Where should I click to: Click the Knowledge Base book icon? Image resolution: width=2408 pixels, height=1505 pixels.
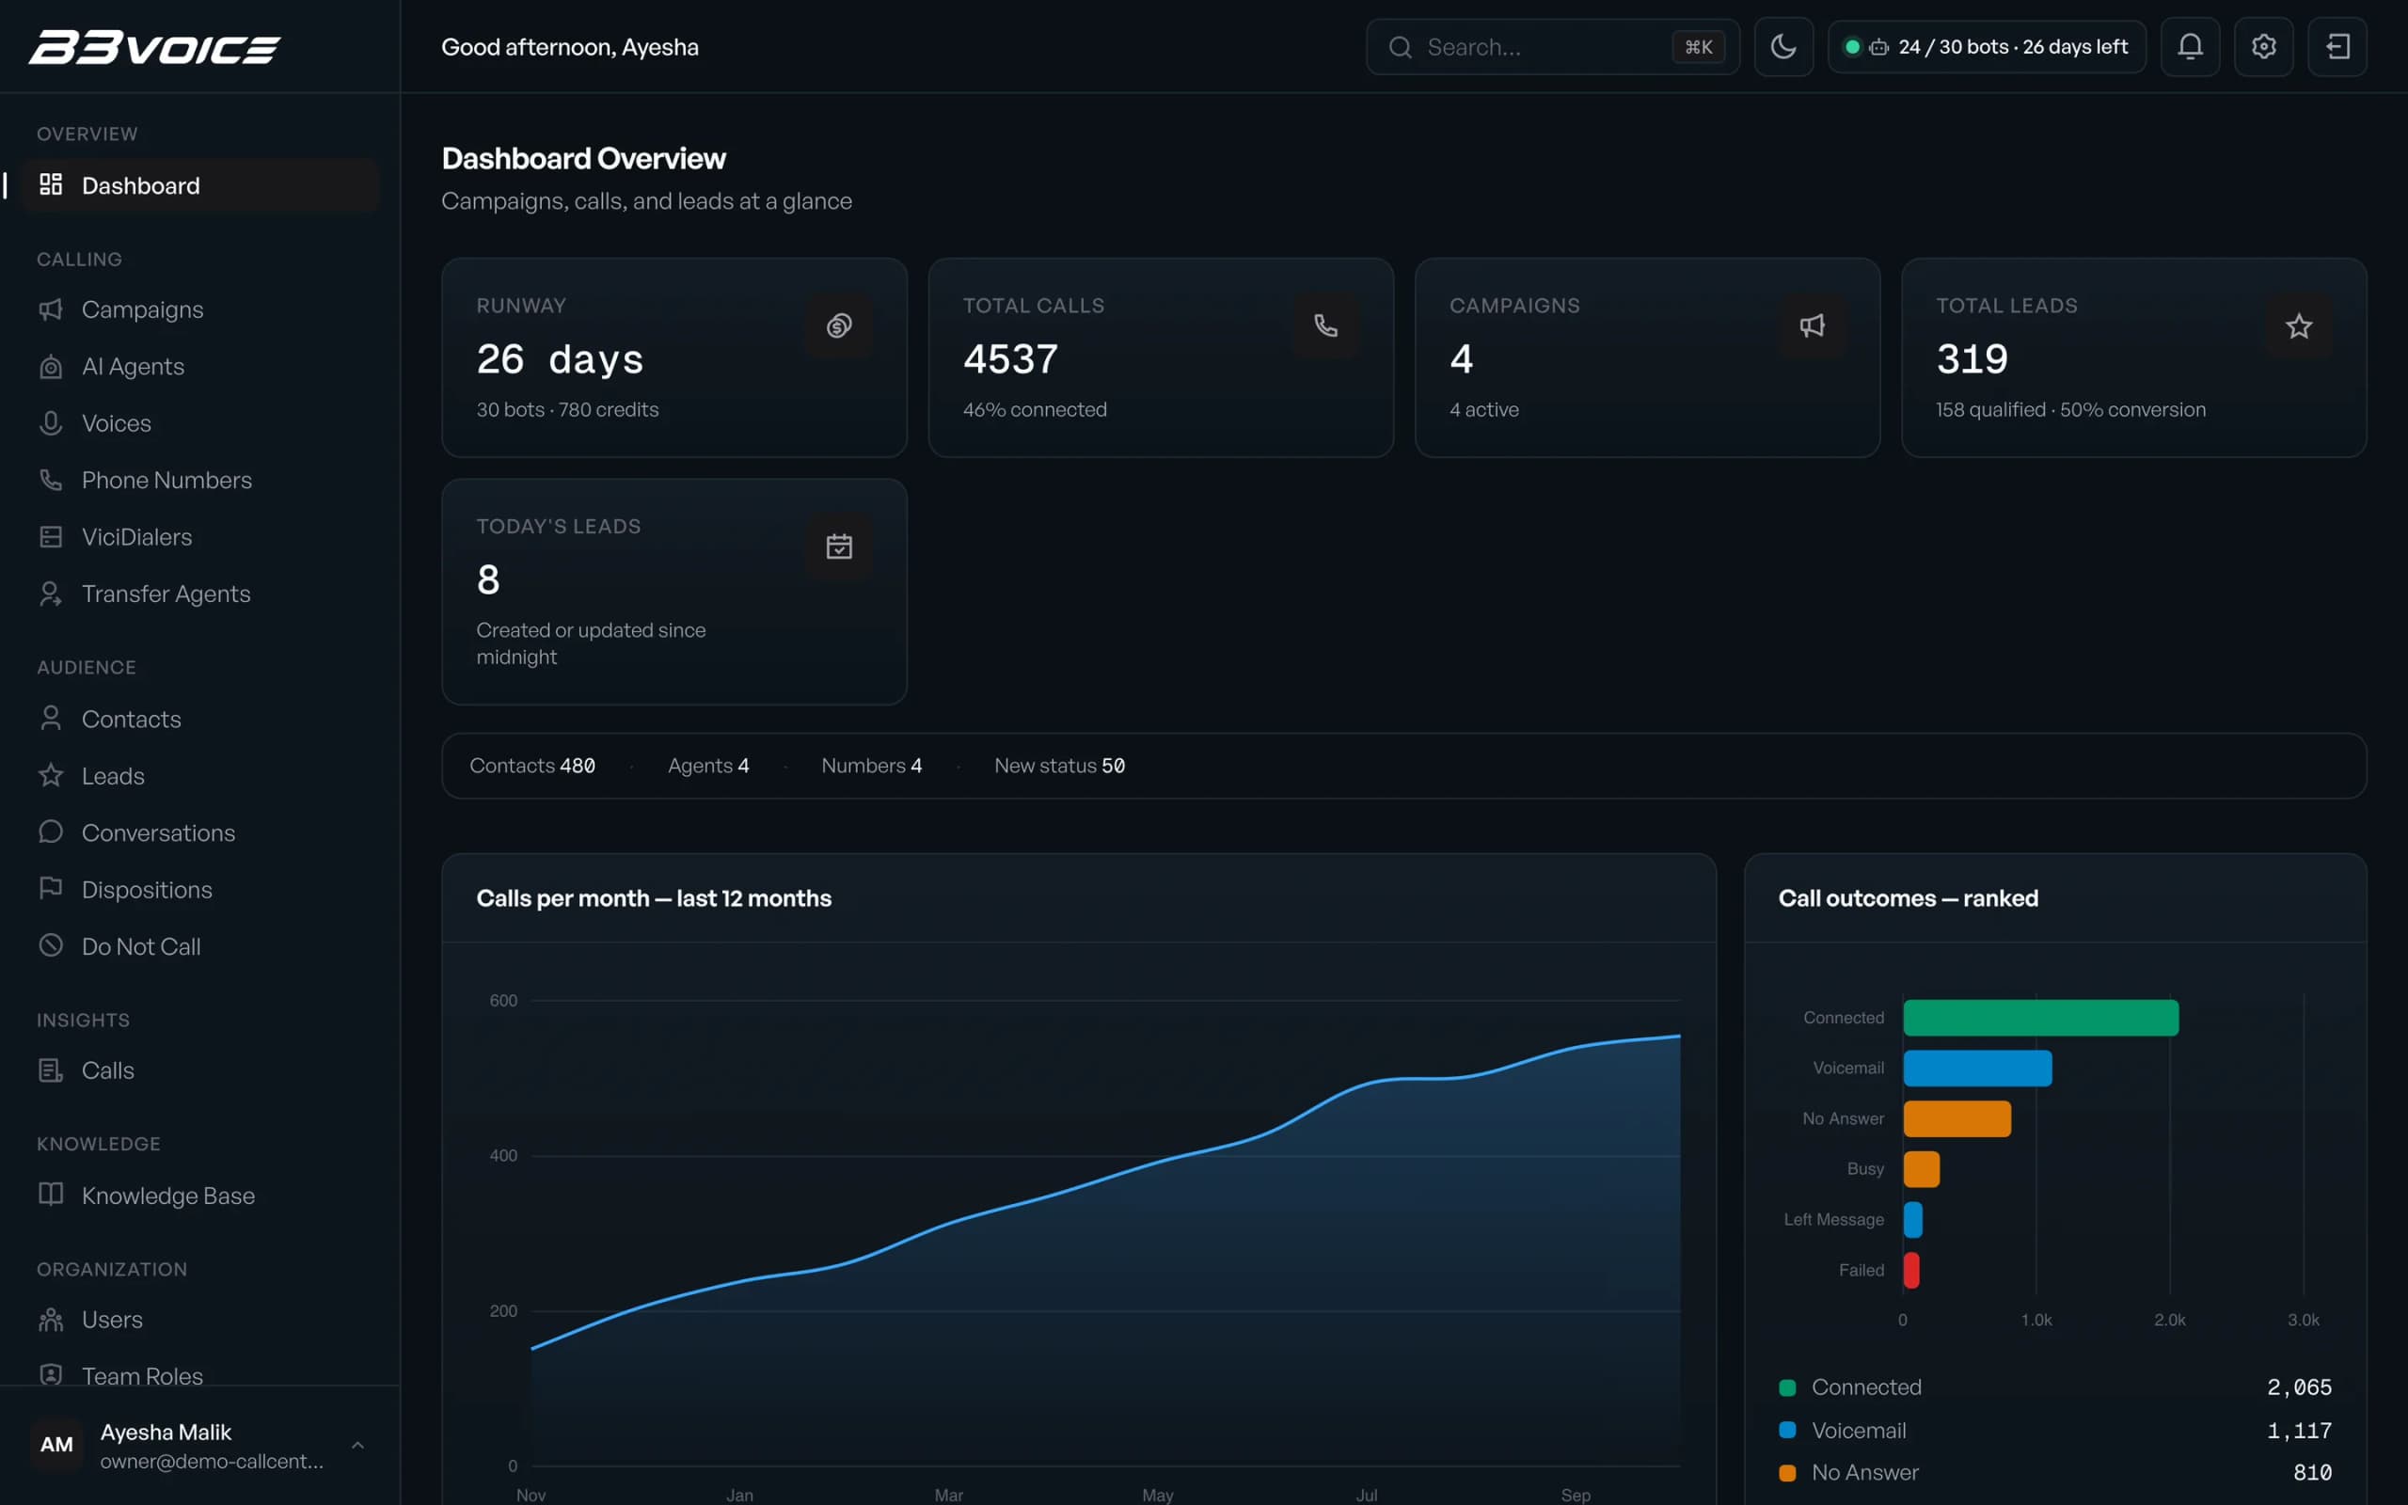(x=51, y=1195)
